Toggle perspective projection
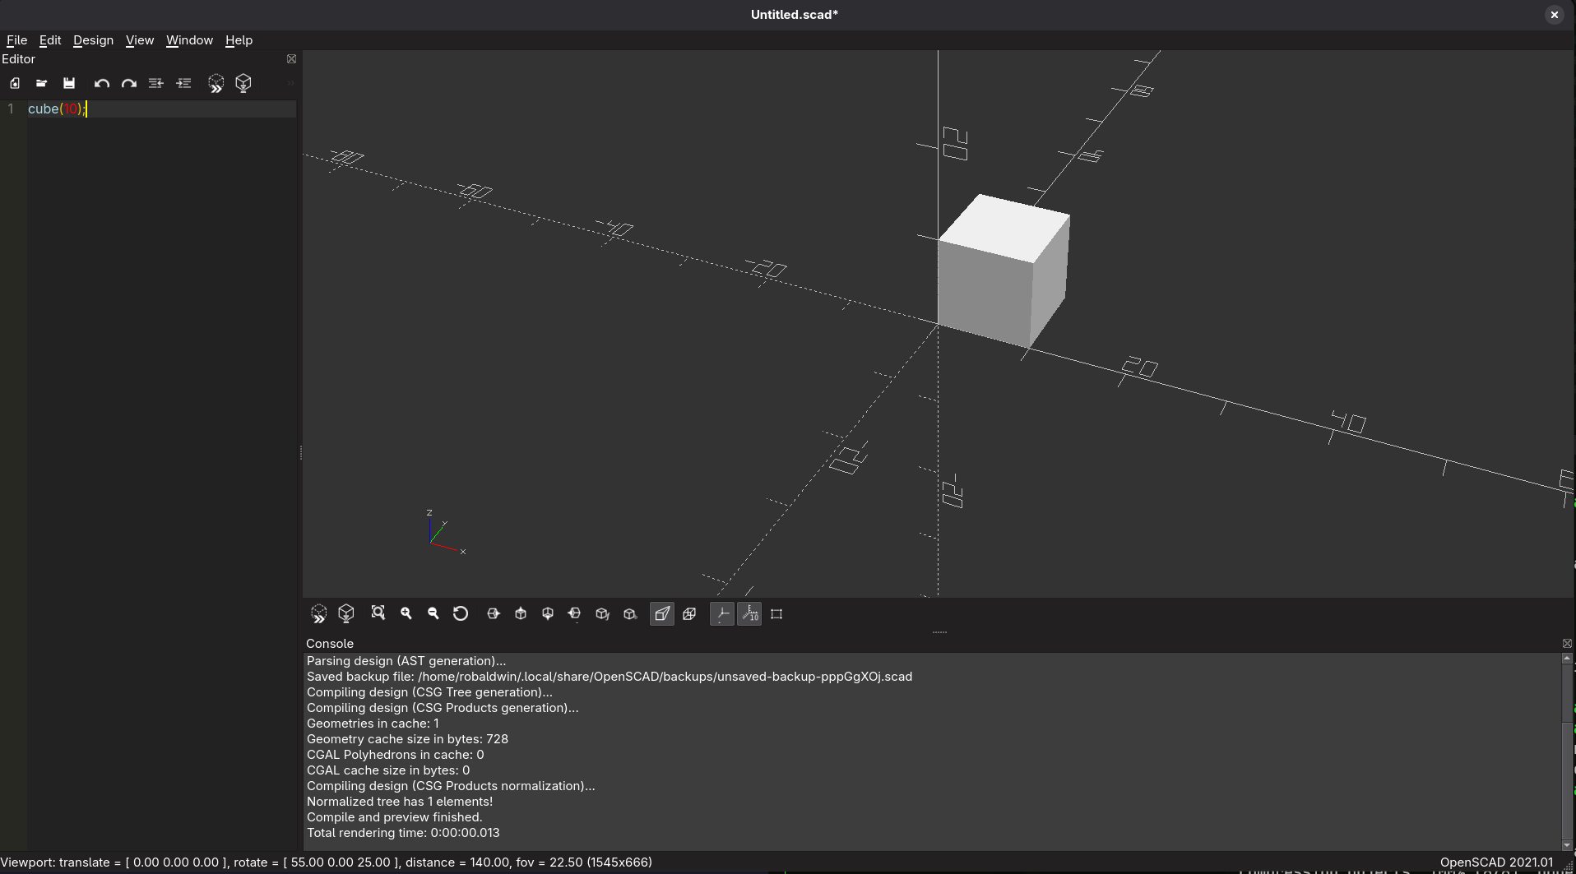 [662, 613]
